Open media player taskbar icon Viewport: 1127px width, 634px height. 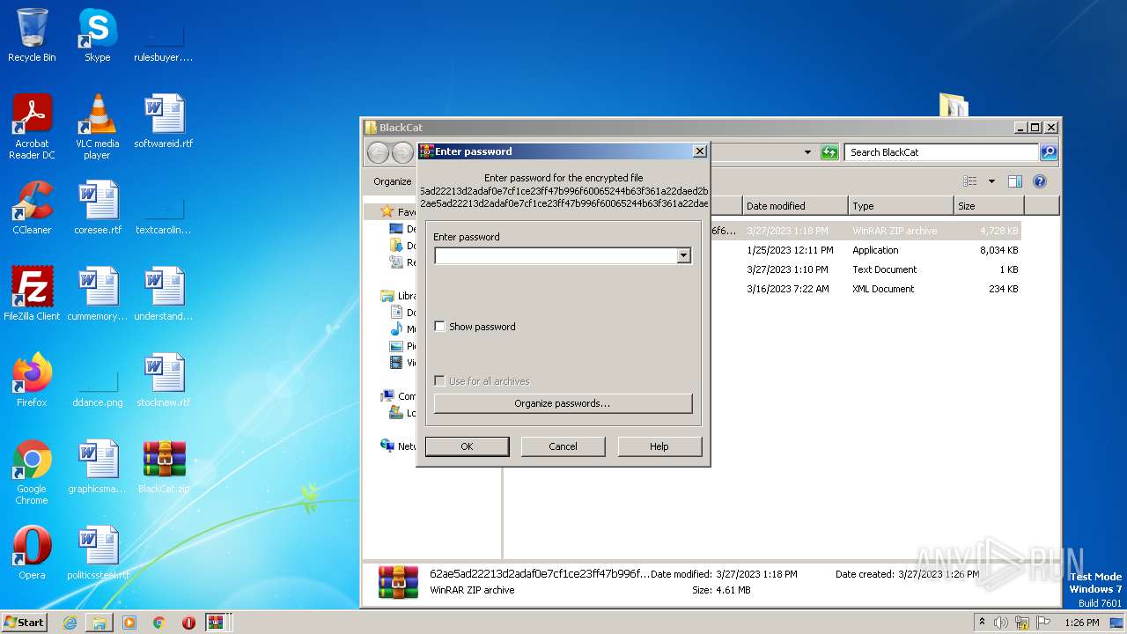pos(129,623)
